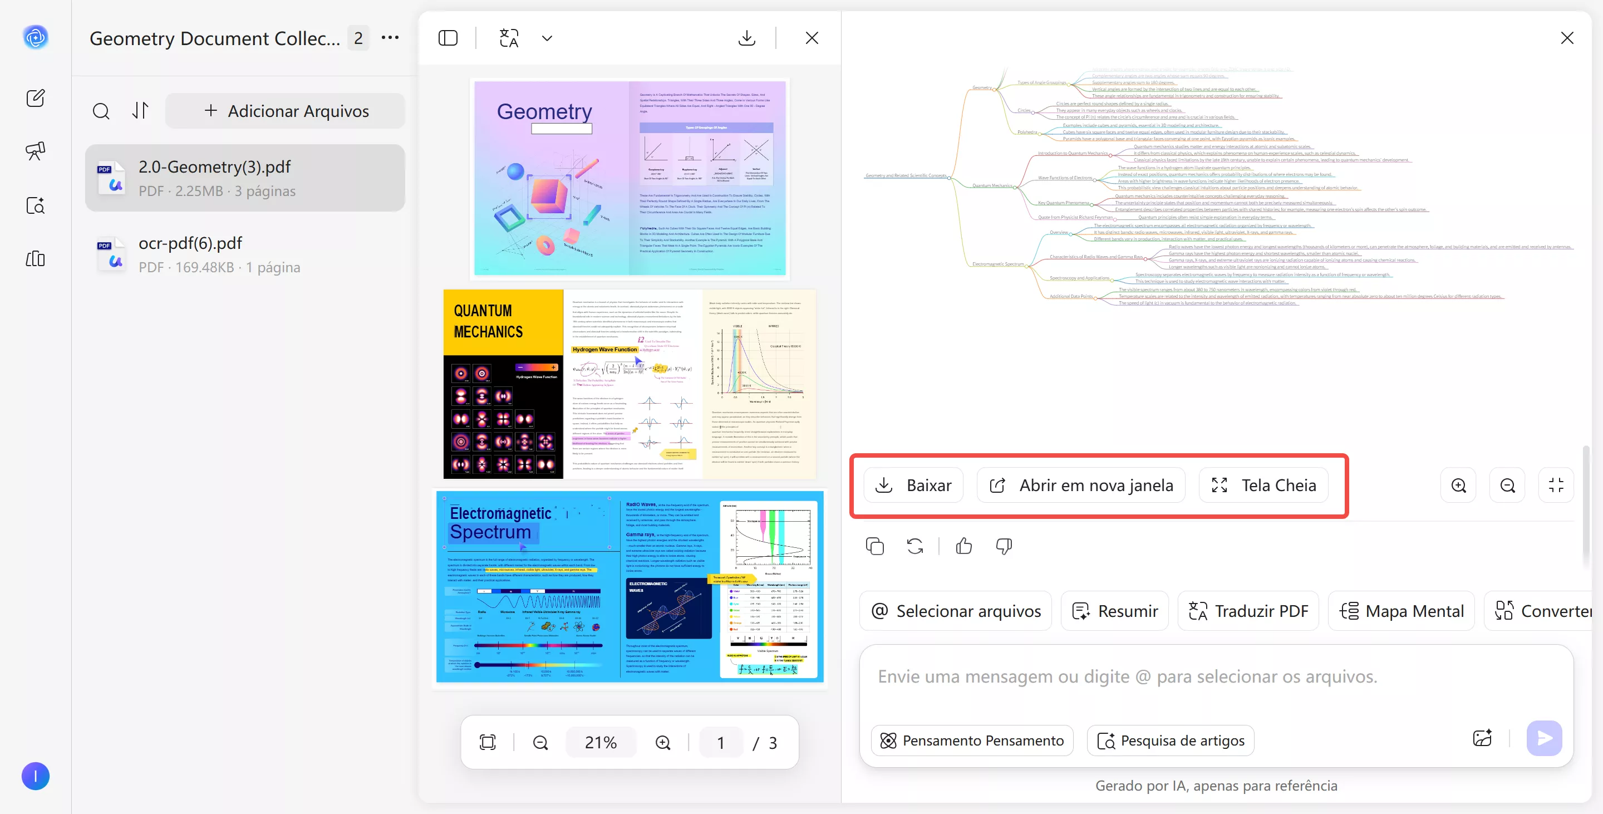Download the document using the top toolbar icon
The width and height of the screenshot is (1603, 814).
(x=747, y=37)
